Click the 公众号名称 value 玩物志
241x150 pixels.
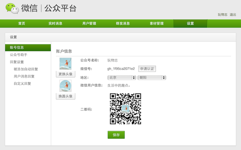point(112,60)
